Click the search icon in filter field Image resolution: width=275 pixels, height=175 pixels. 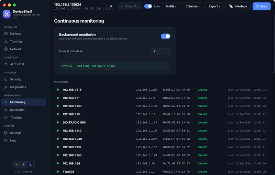(x=122, y=6)
